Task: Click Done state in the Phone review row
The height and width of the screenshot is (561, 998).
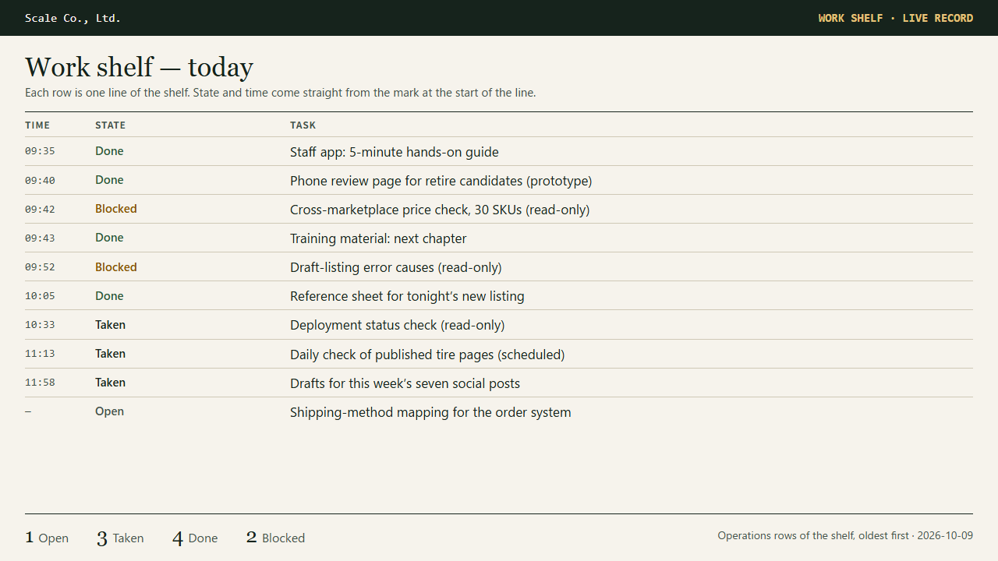Action: coord(109,180)
